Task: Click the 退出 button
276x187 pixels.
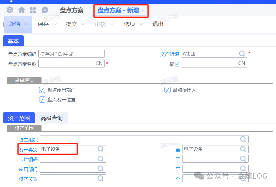Action: pyautogui.click(x=158, y=24)
